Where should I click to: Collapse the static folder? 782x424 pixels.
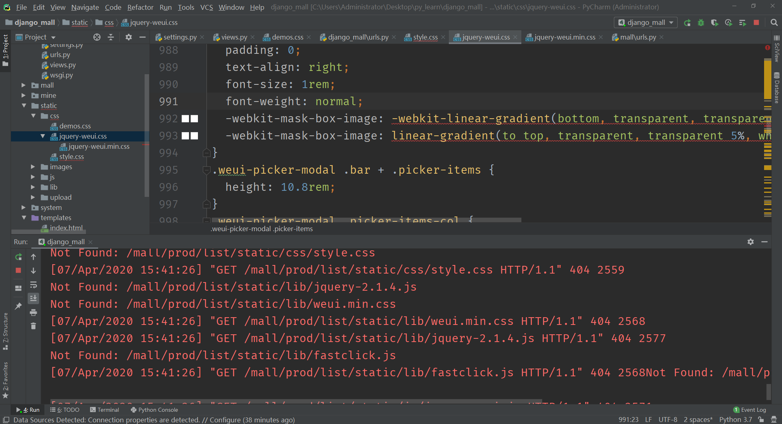(x=24, y=106)
